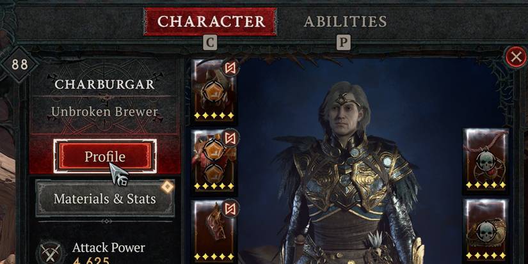Switch to the Abilities tab

pyautogui.click(x=345, y=22)
